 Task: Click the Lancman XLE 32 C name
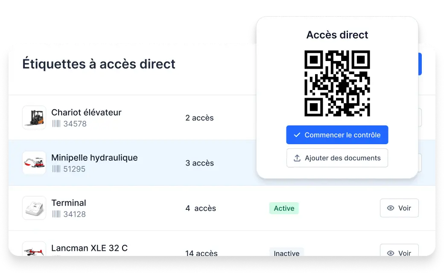pyautogui.click(x=89, y=248)
